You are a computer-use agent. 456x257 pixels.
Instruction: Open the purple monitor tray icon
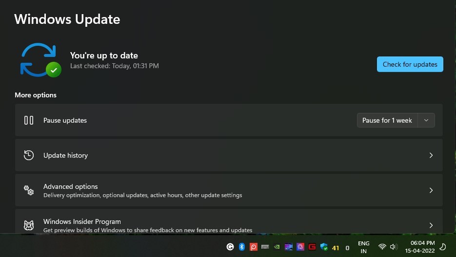coord(289,247)
